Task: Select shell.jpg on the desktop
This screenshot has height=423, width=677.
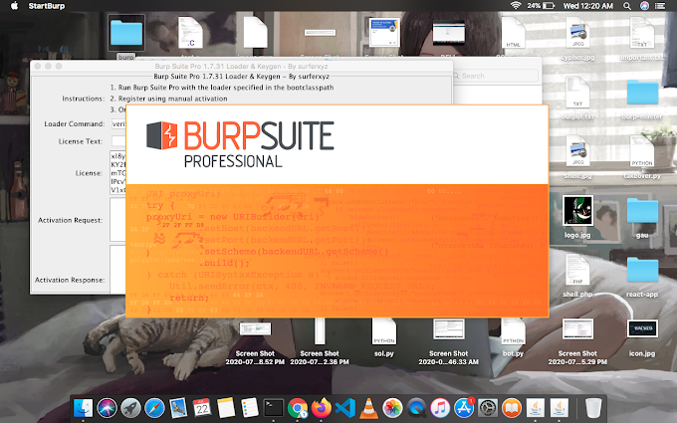Action: point(577,152)
